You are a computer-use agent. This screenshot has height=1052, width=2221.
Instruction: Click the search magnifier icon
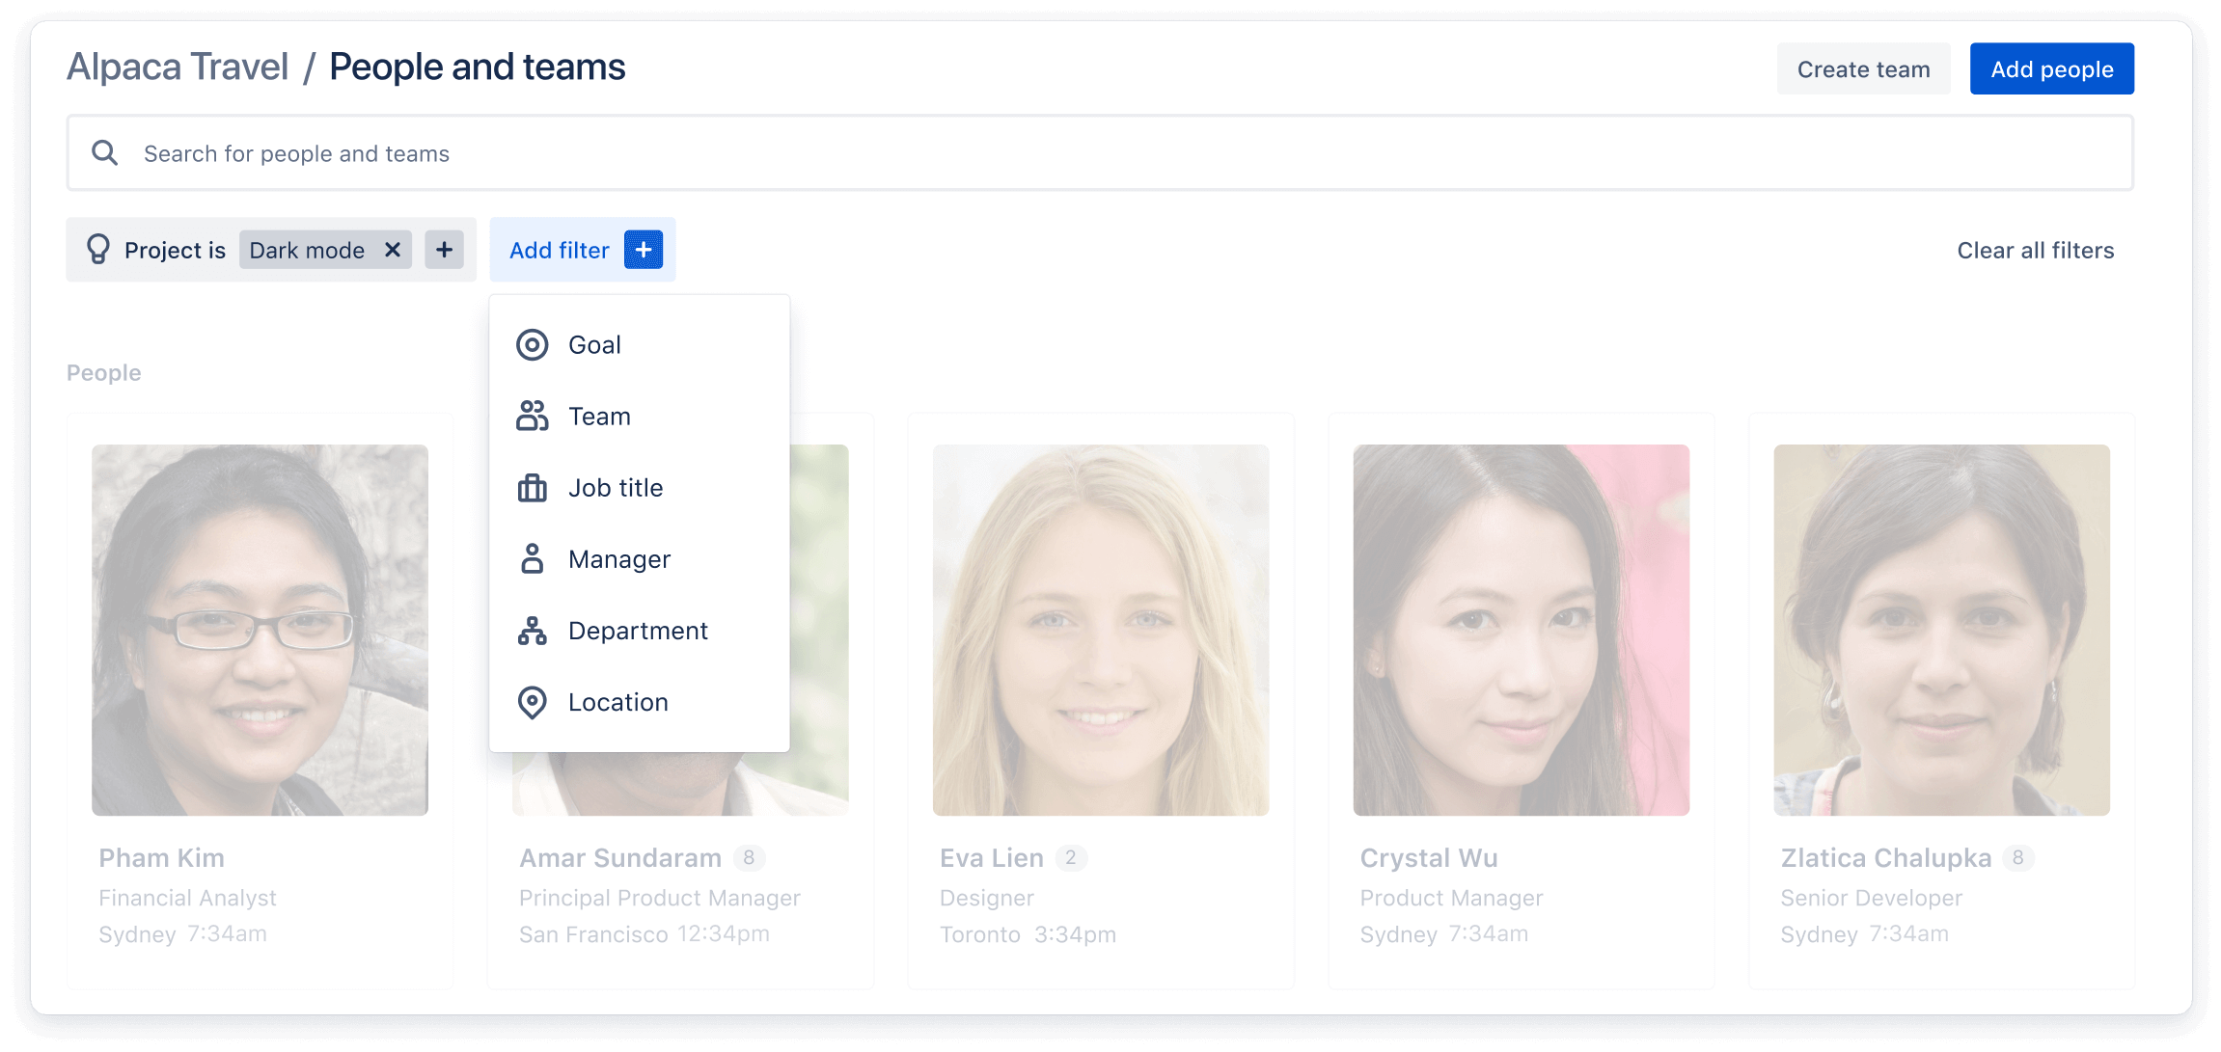(x=103, y=153)
